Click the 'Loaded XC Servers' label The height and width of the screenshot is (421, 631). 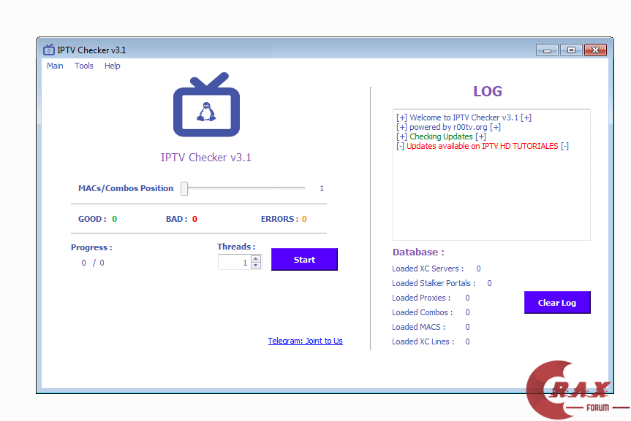pos(428,269)
